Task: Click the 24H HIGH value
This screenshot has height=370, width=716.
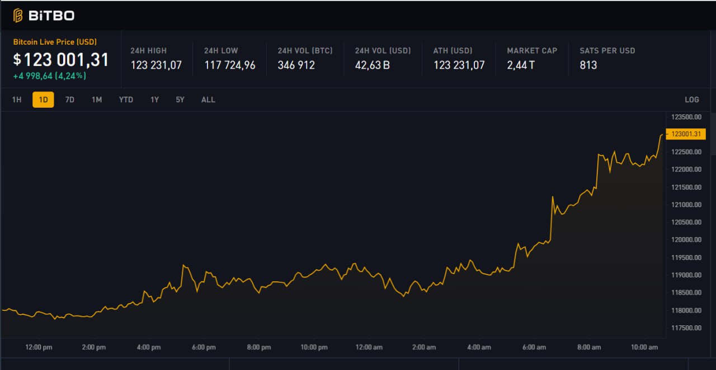Action: coord(156,65)
